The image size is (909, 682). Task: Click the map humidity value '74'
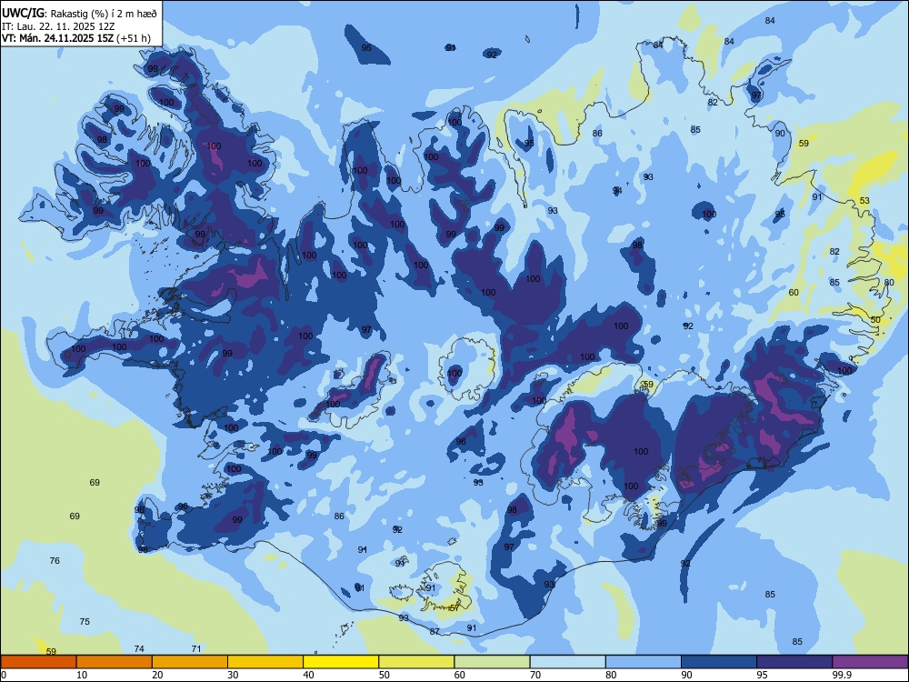(139, 648)
